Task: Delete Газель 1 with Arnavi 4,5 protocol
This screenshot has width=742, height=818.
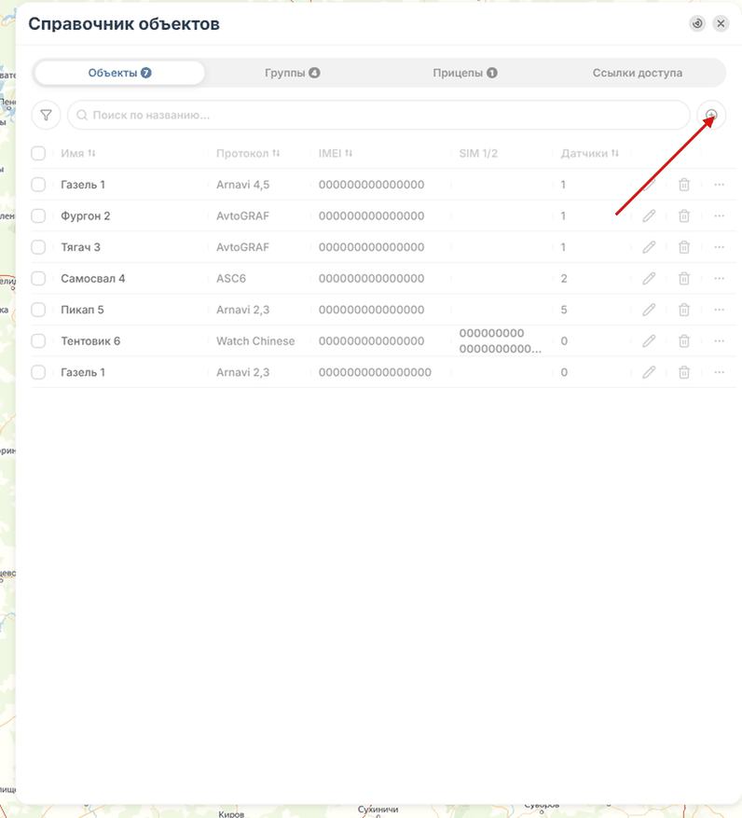Action: click(x=683, y=184)
